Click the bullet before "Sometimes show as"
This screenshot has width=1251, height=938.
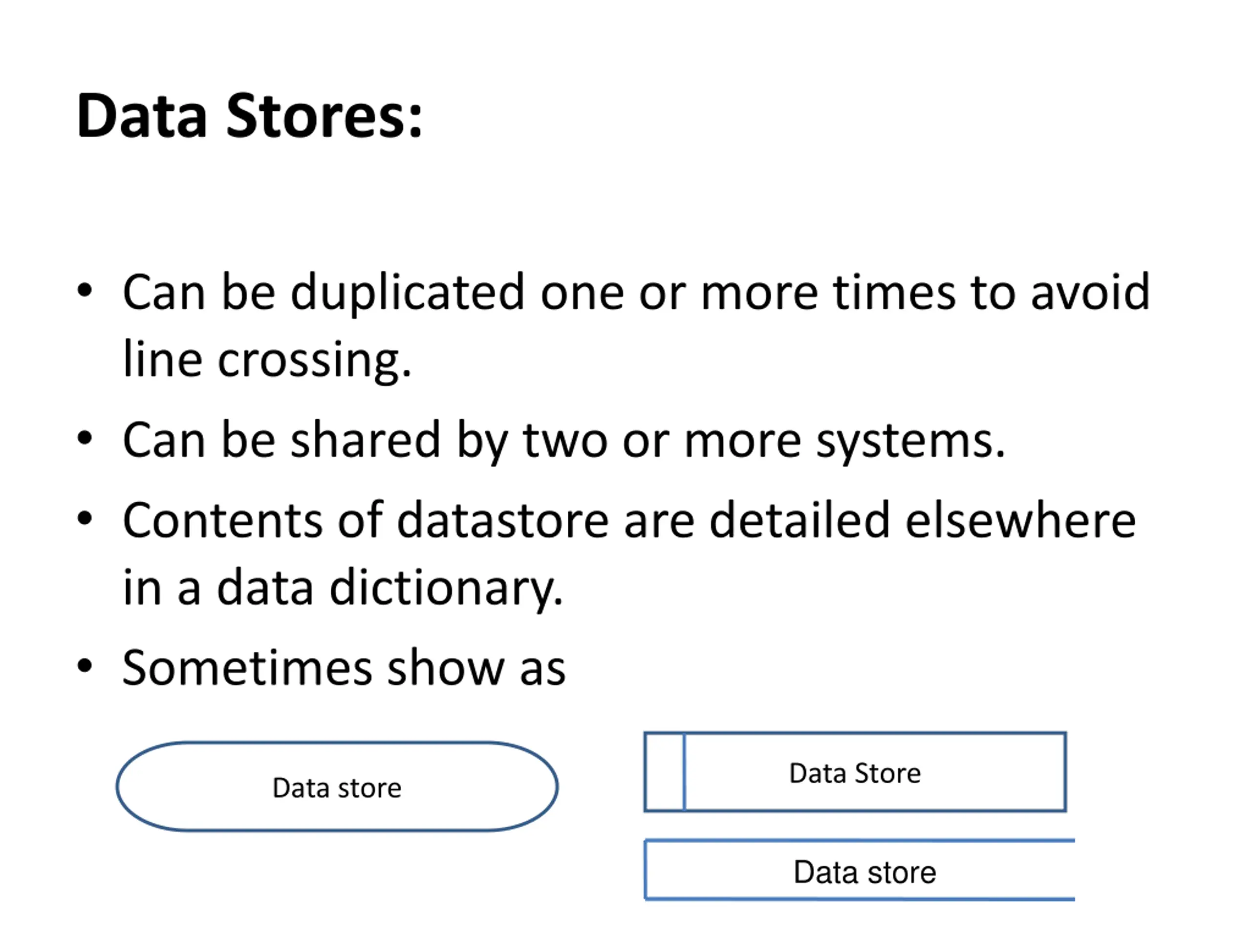(84, 666)
